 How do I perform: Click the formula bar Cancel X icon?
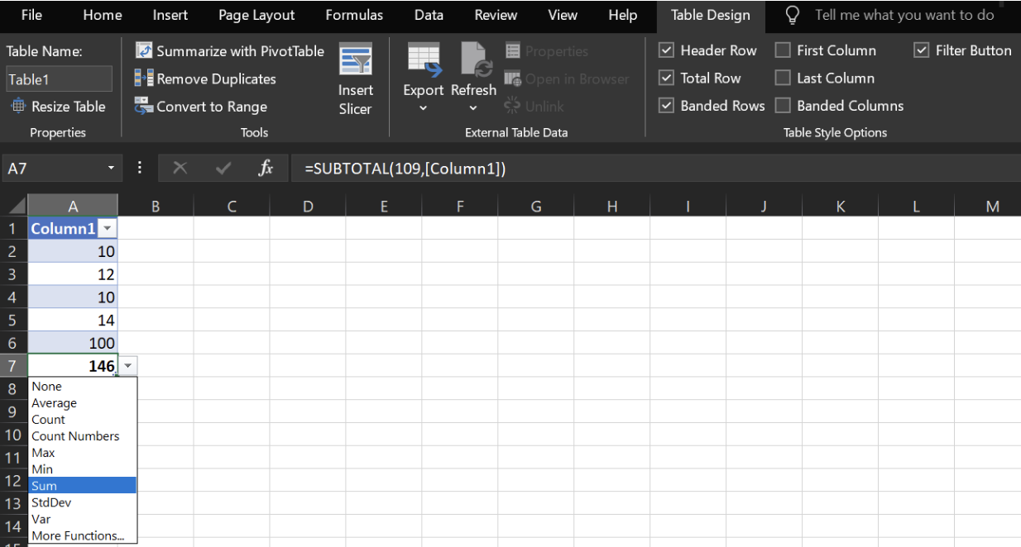point(180,169)
